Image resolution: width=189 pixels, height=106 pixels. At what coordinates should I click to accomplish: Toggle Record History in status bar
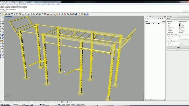point(81,104)
